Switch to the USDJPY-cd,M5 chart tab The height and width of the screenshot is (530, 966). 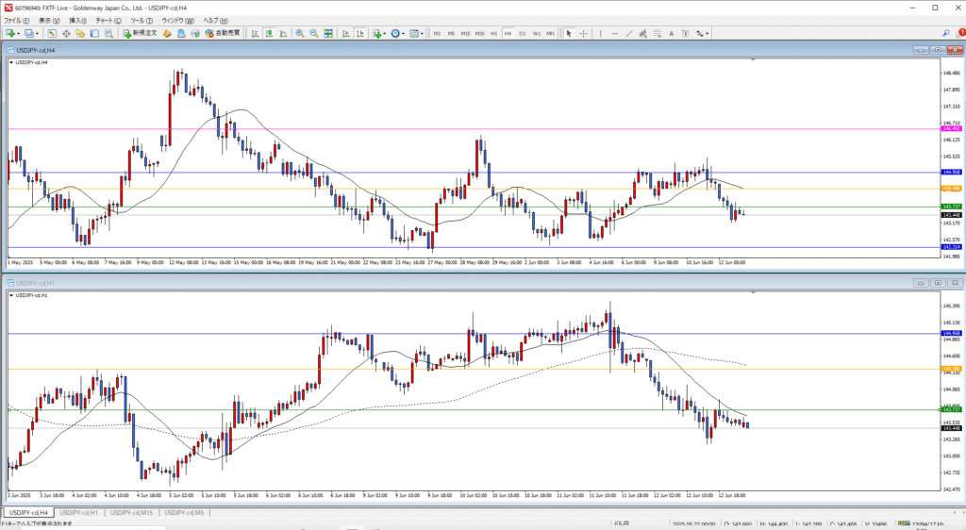pyautogui.click(x=184, y=512)
